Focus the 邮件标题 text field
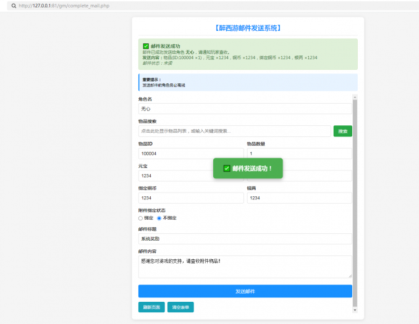 [245, 239]
